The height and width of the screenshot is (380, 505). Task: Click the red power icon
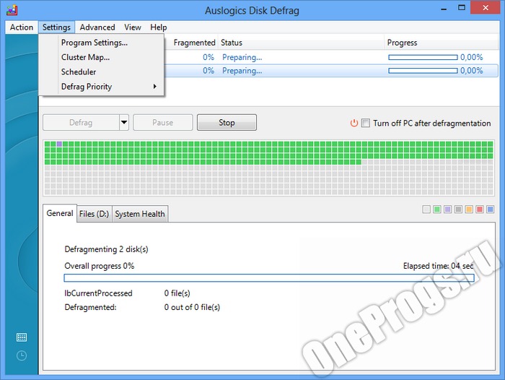354,123
